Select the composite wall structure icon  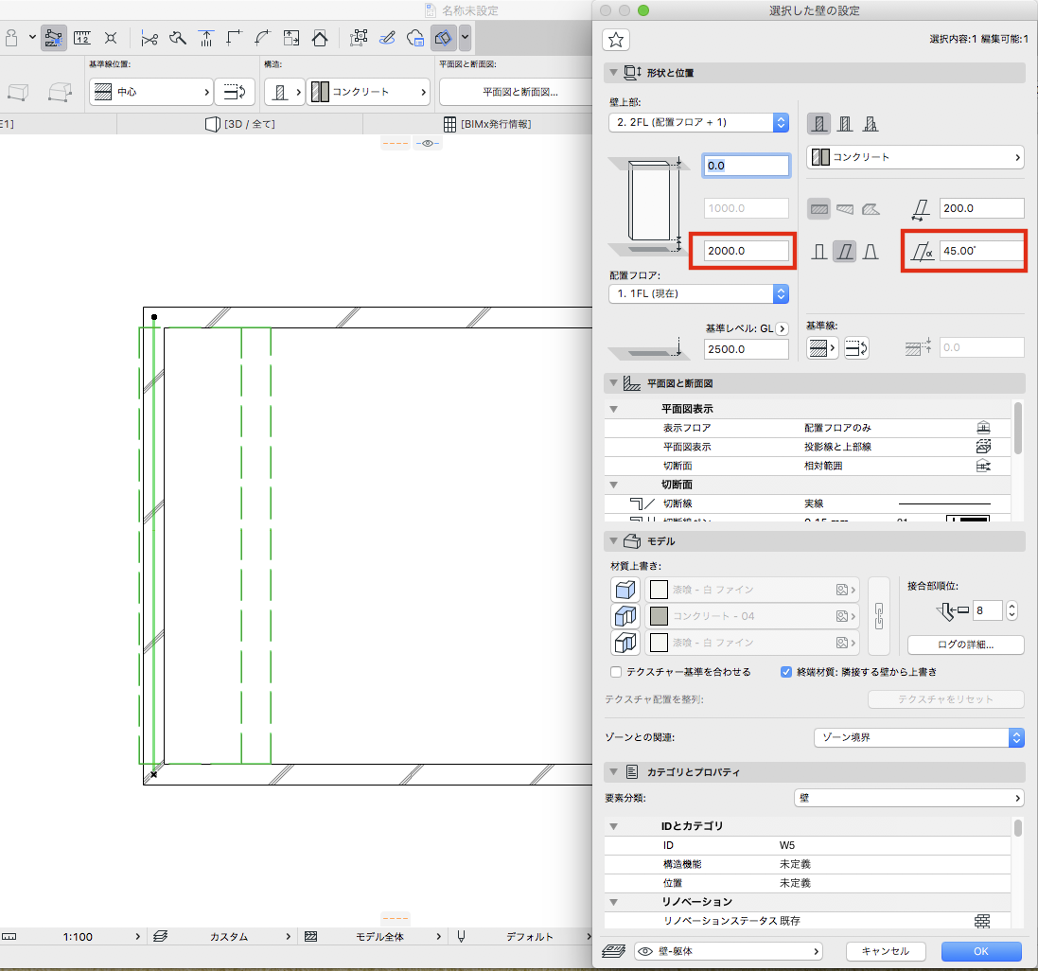tap(845, 123)
